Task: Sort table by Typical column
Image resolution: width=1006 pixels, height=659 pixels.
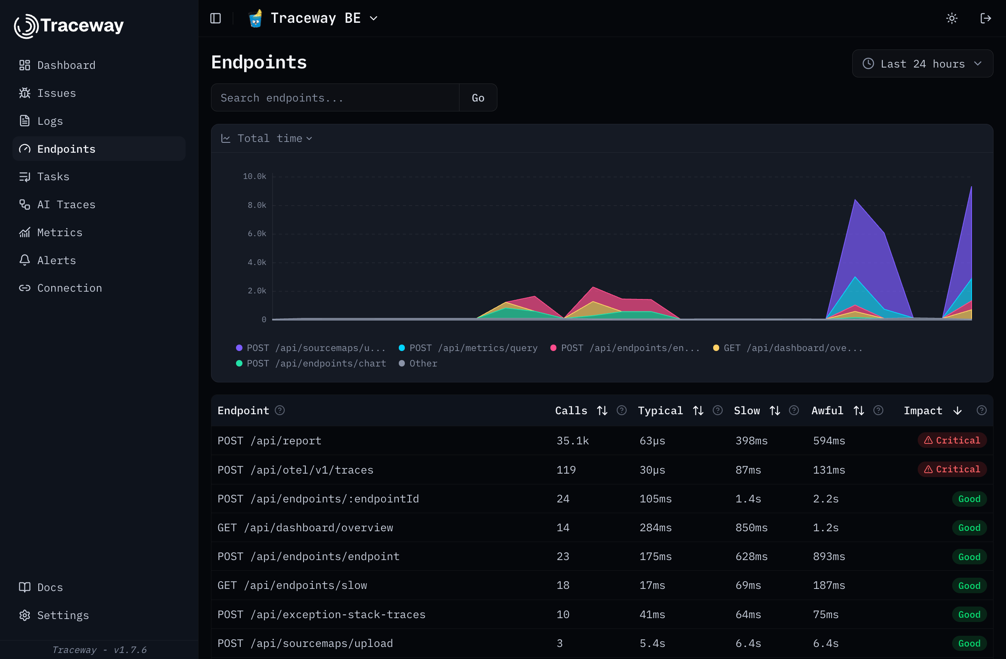Action: [671, 411]
